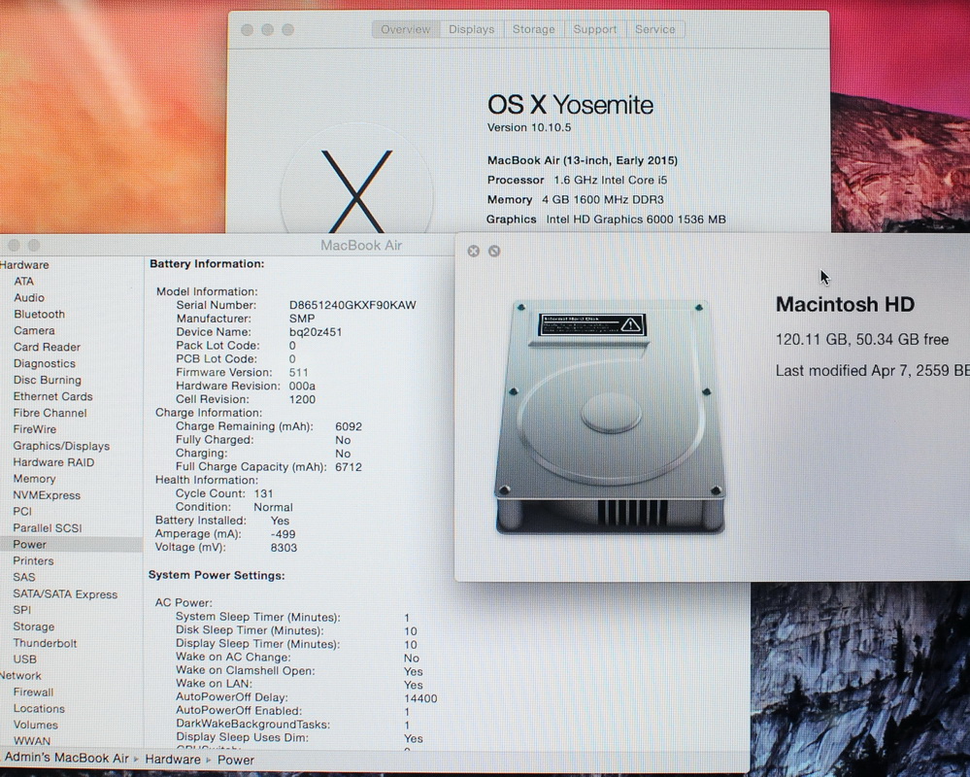Click the Battery Information heading
The image size is (970, 777).
click(207, 264)
